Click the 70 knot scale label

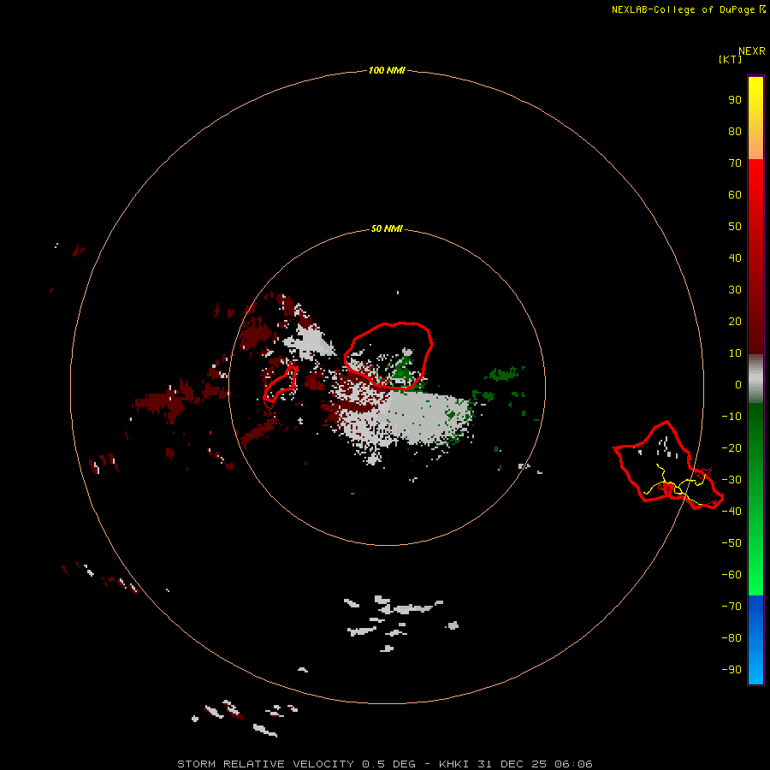click(x=735, y=163)
